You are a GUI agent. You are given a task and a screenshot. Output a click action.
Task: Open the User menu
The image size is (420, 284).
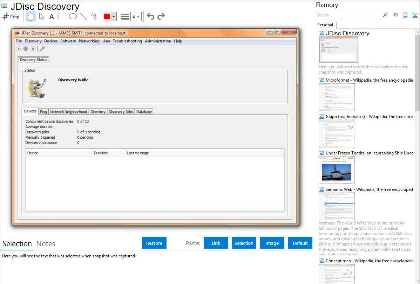106,41
